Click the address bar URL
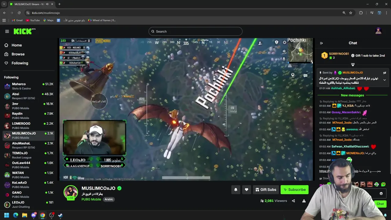Viewport: 391px width, 220px height. click(46, 13)
